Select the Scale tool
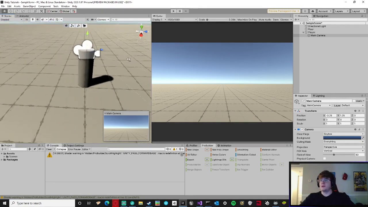The height and width of the screenshot is (207, 368). coord(23,11)
